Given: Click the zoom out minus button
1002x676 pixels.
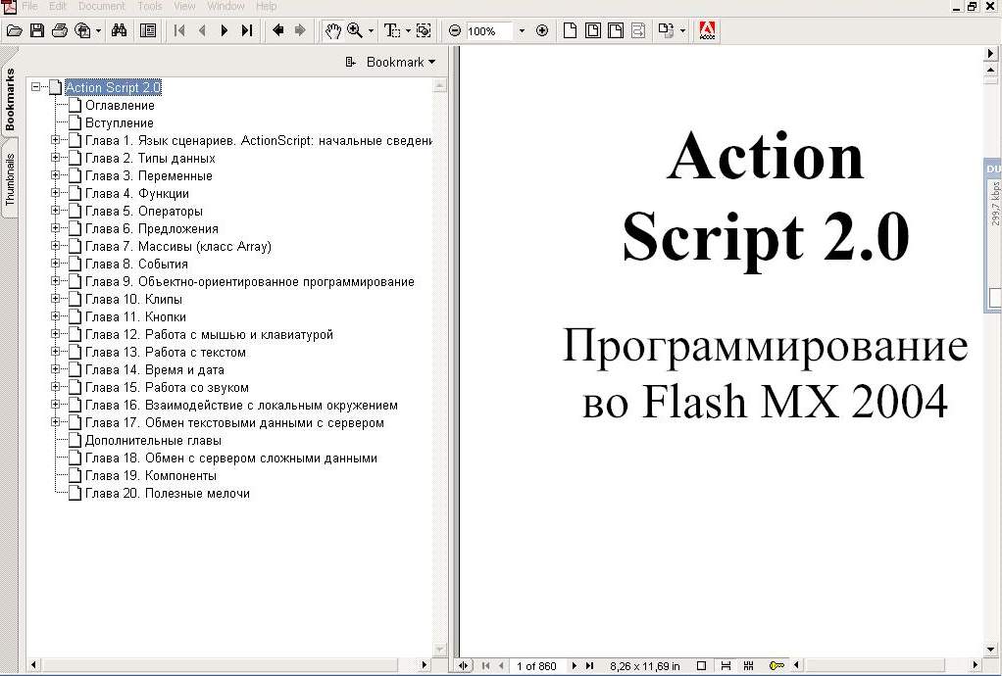Looking at the screenshot, I should coord(455,30).
